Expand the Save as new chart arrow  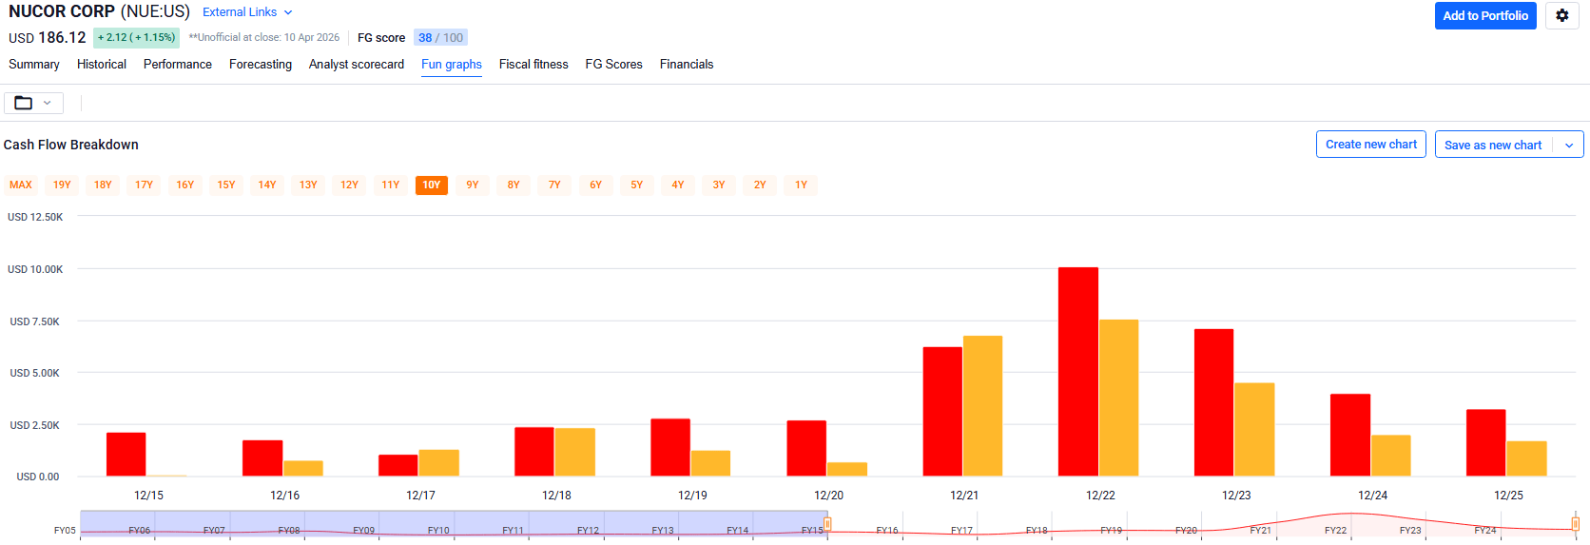[x=1568, y=145]
